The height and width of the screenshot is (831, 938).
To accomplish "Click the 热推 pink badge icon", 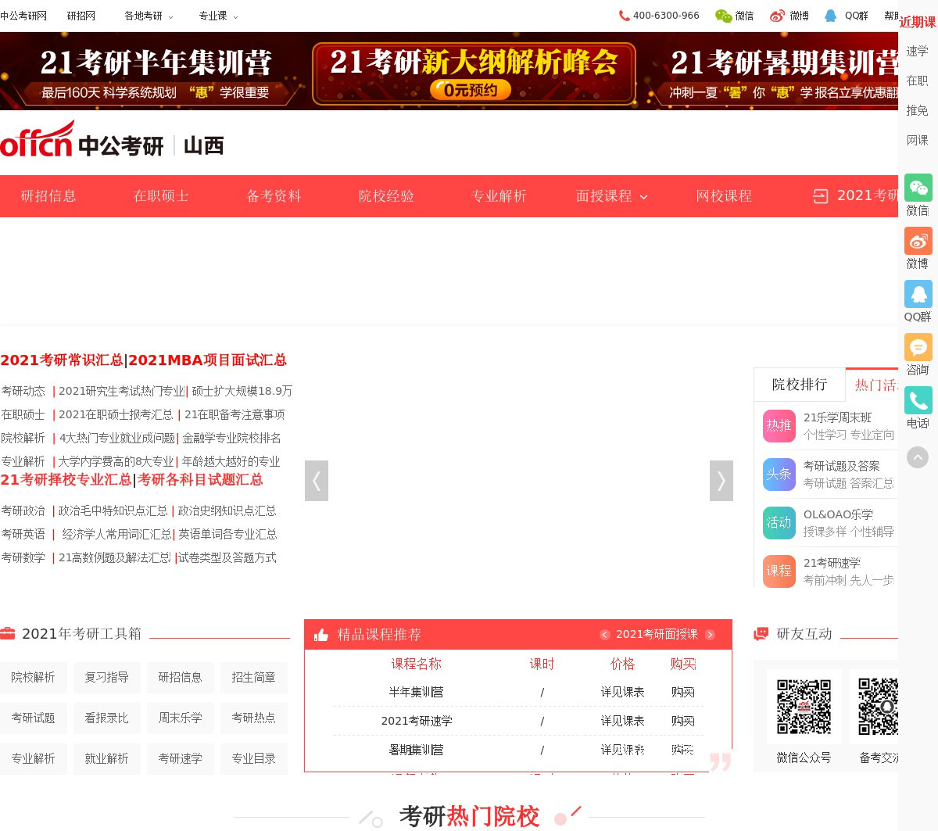I will [779, 426].
